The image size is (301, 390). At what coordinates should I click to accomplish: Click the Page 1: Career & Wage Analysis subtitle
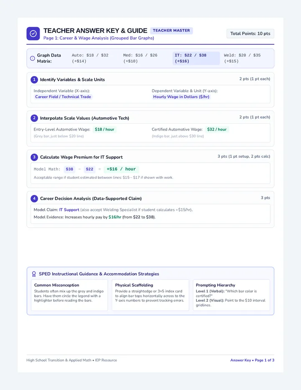[99, 38]
